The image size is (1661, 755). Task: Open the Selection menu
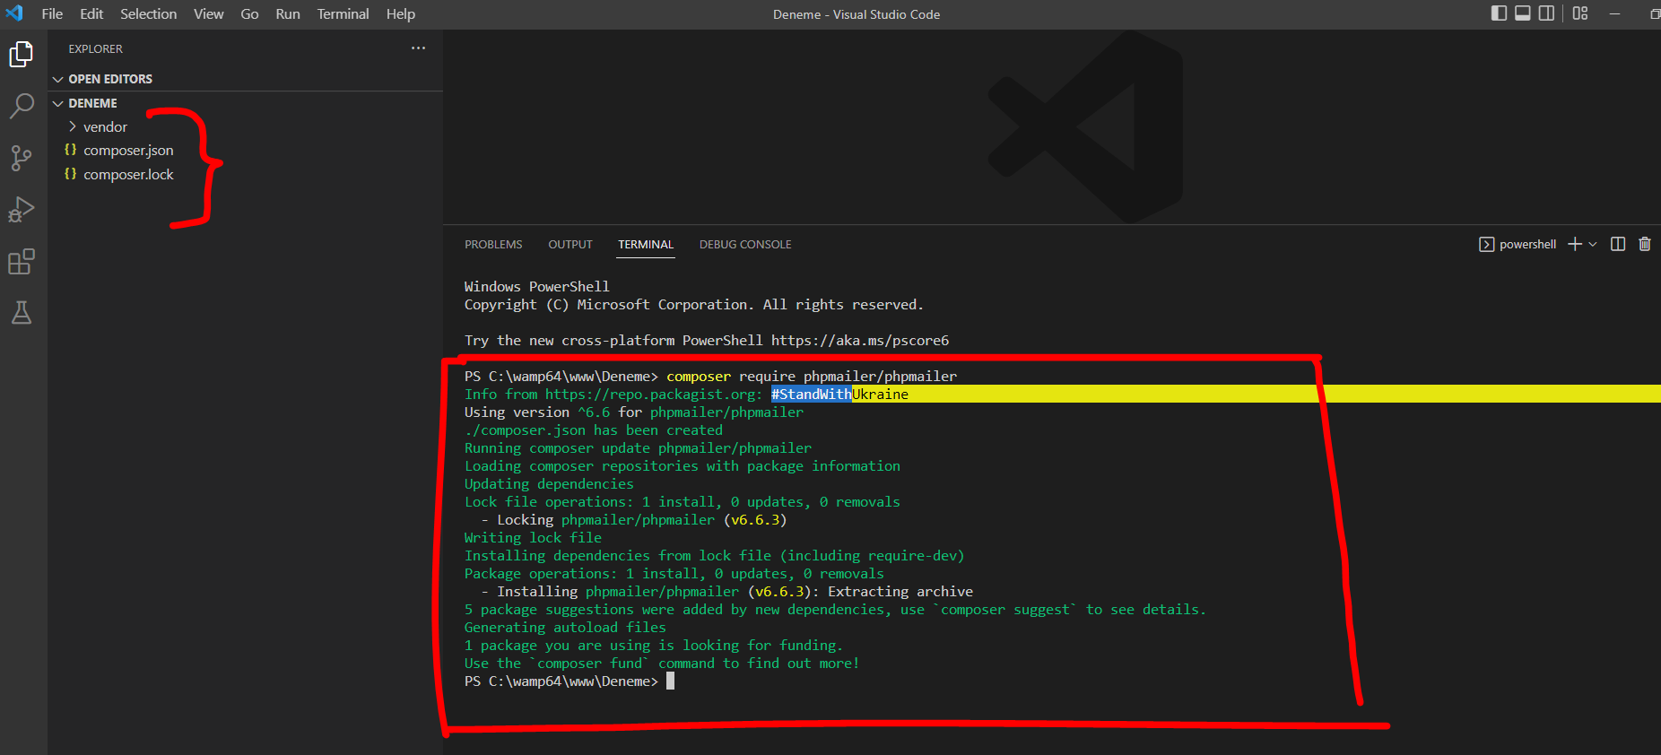(149, 14)
